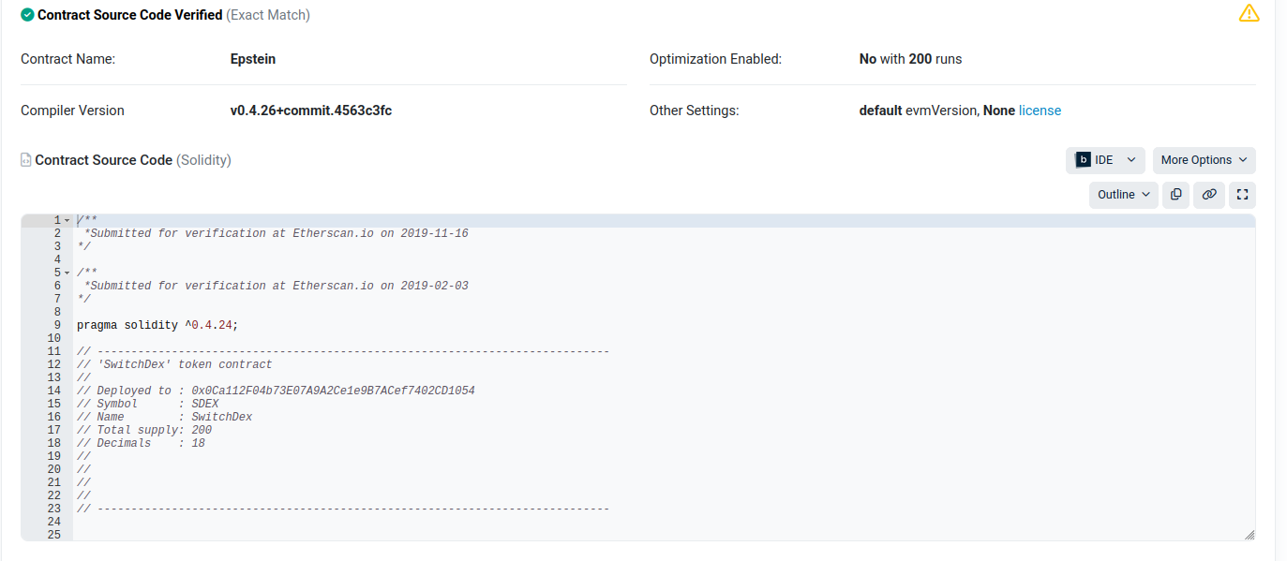Viewport: 1287px width, 561px height.
Task: Click the Contract Source Code file icon
Action: pos(26,160)
